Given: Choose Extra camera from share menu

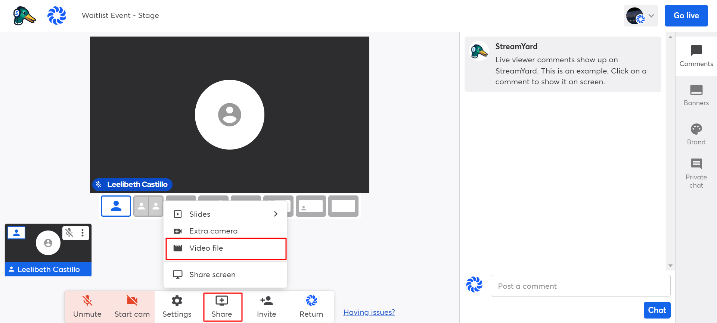Looking at the screenshot, I should (225, 231).
